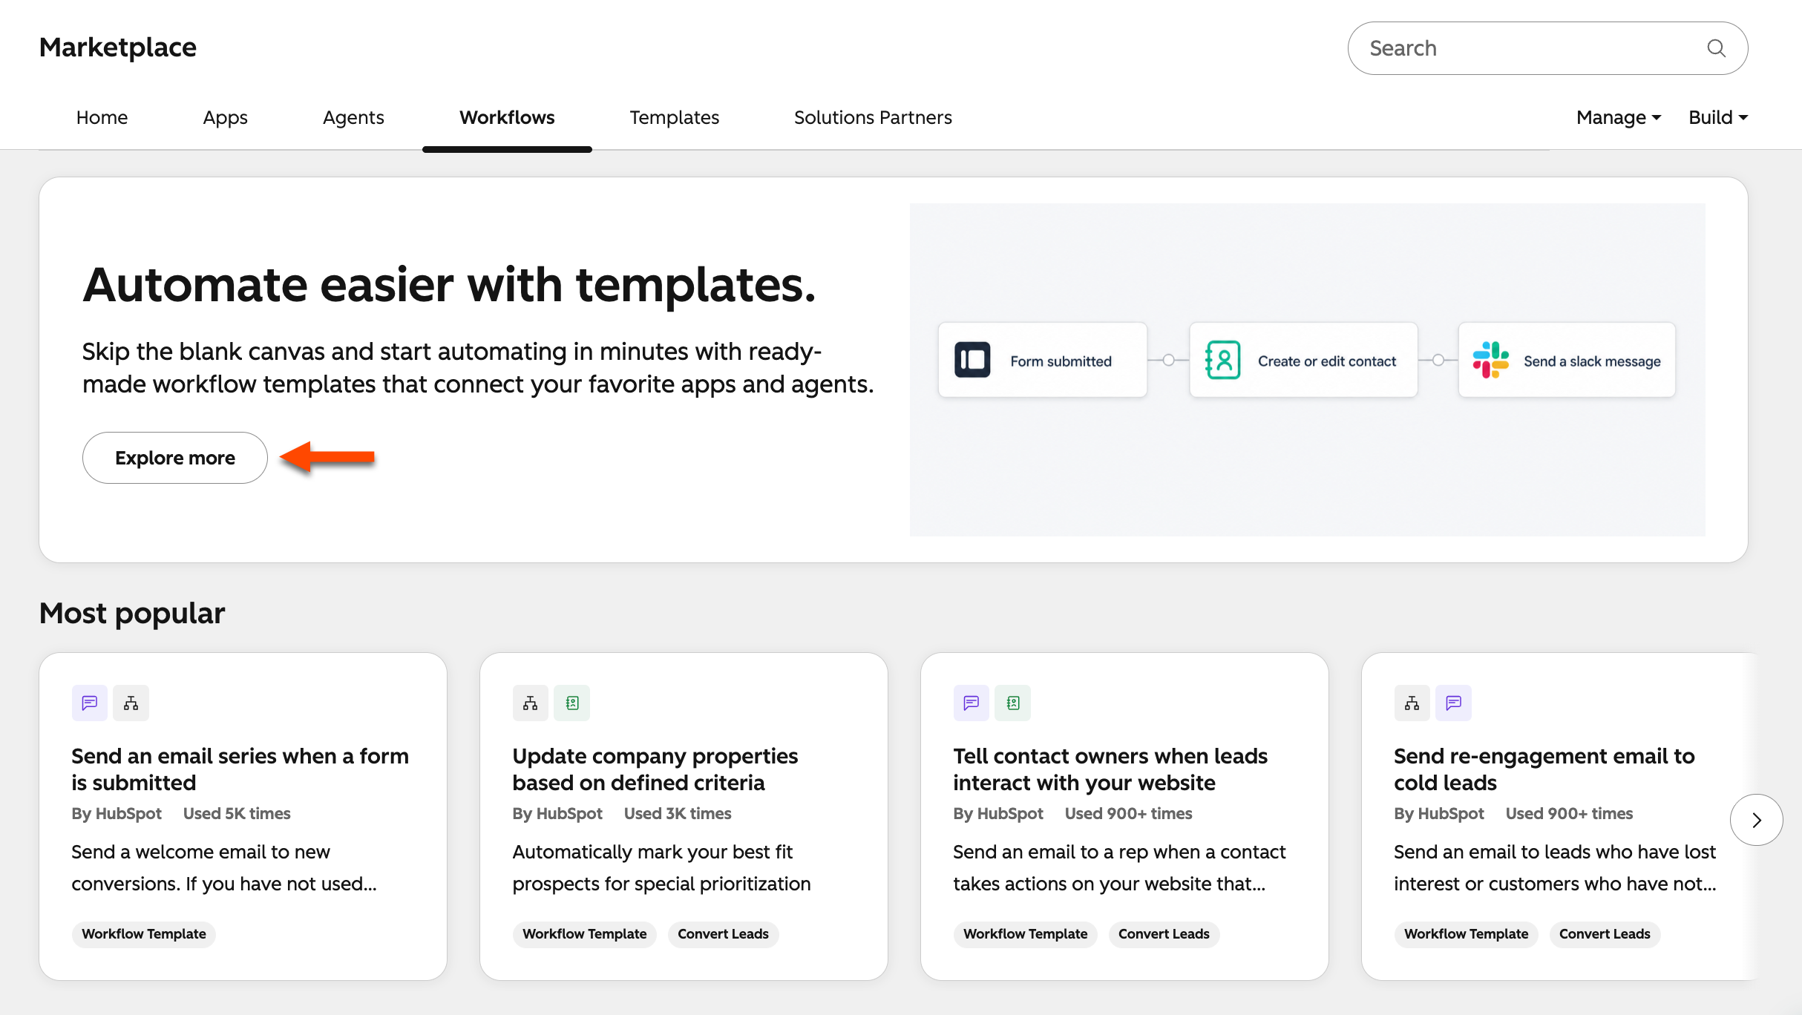Click 'Send an email to leads who have lost' description
The width and height of the screenshot is (1802, 1015).
tap(1555, 868)
